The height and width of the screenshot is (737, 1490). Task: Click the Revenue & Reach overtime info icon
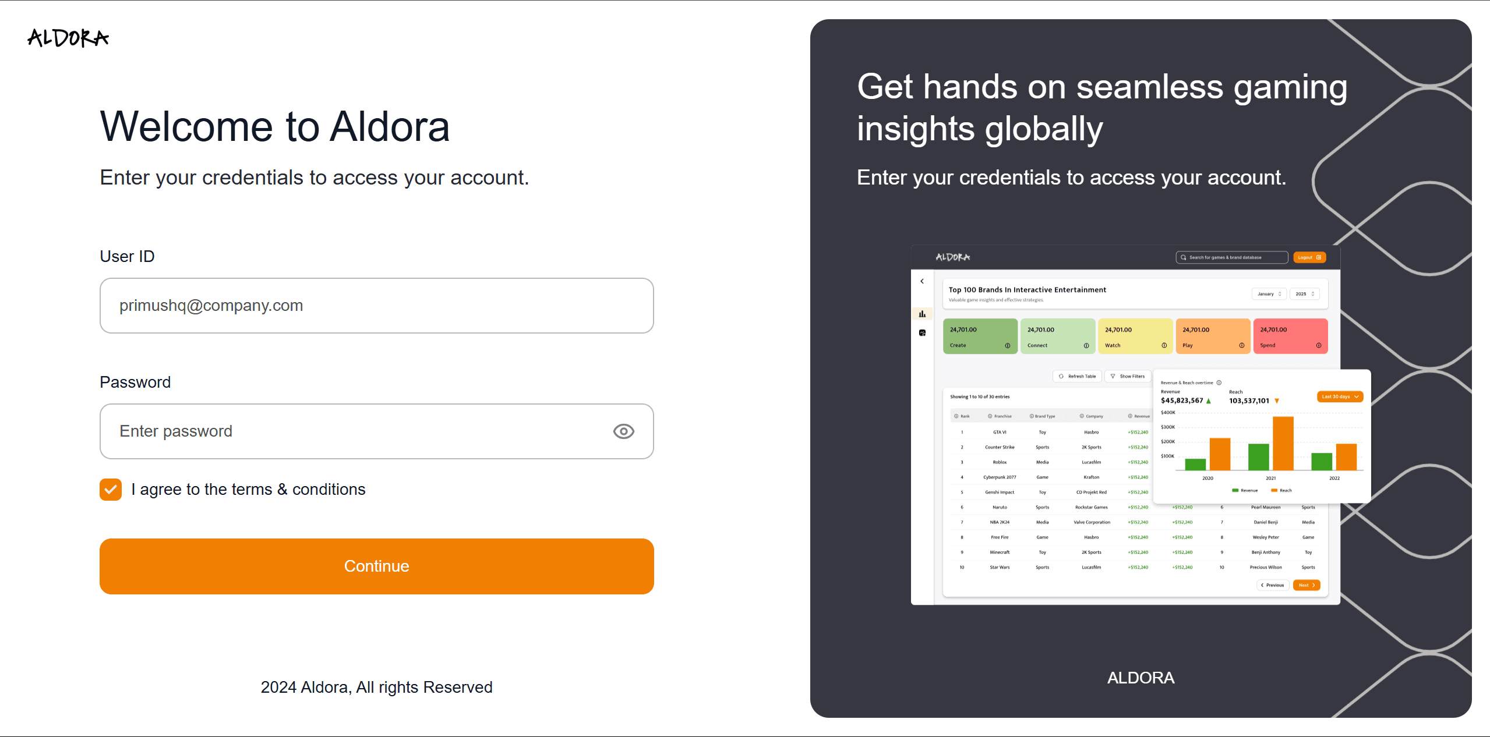[x=1219, y=382]
